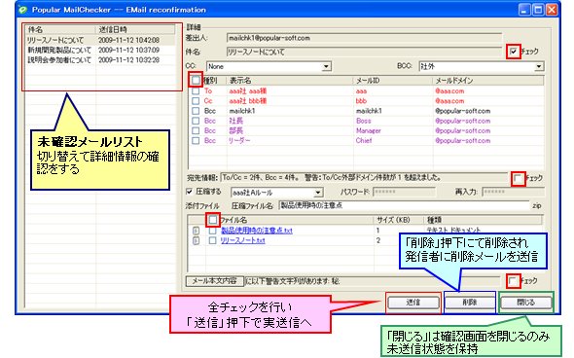Select the 新規開発製品について mail in list
The image size is (574, 358).
tap(99, 51)
